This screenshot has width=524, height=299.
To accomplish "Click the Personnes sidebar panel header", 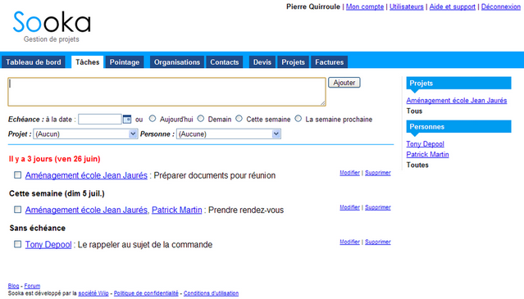I will click(458, 126).
